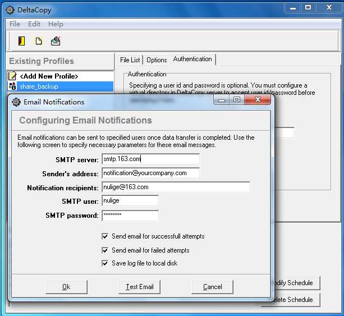Switch to the Options tab
This screenshot has width=344, height=316.
pos(157,60)
